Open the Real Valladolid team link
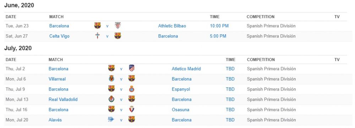The height and width of the screenshot is (128, 355). click(63, 99)
